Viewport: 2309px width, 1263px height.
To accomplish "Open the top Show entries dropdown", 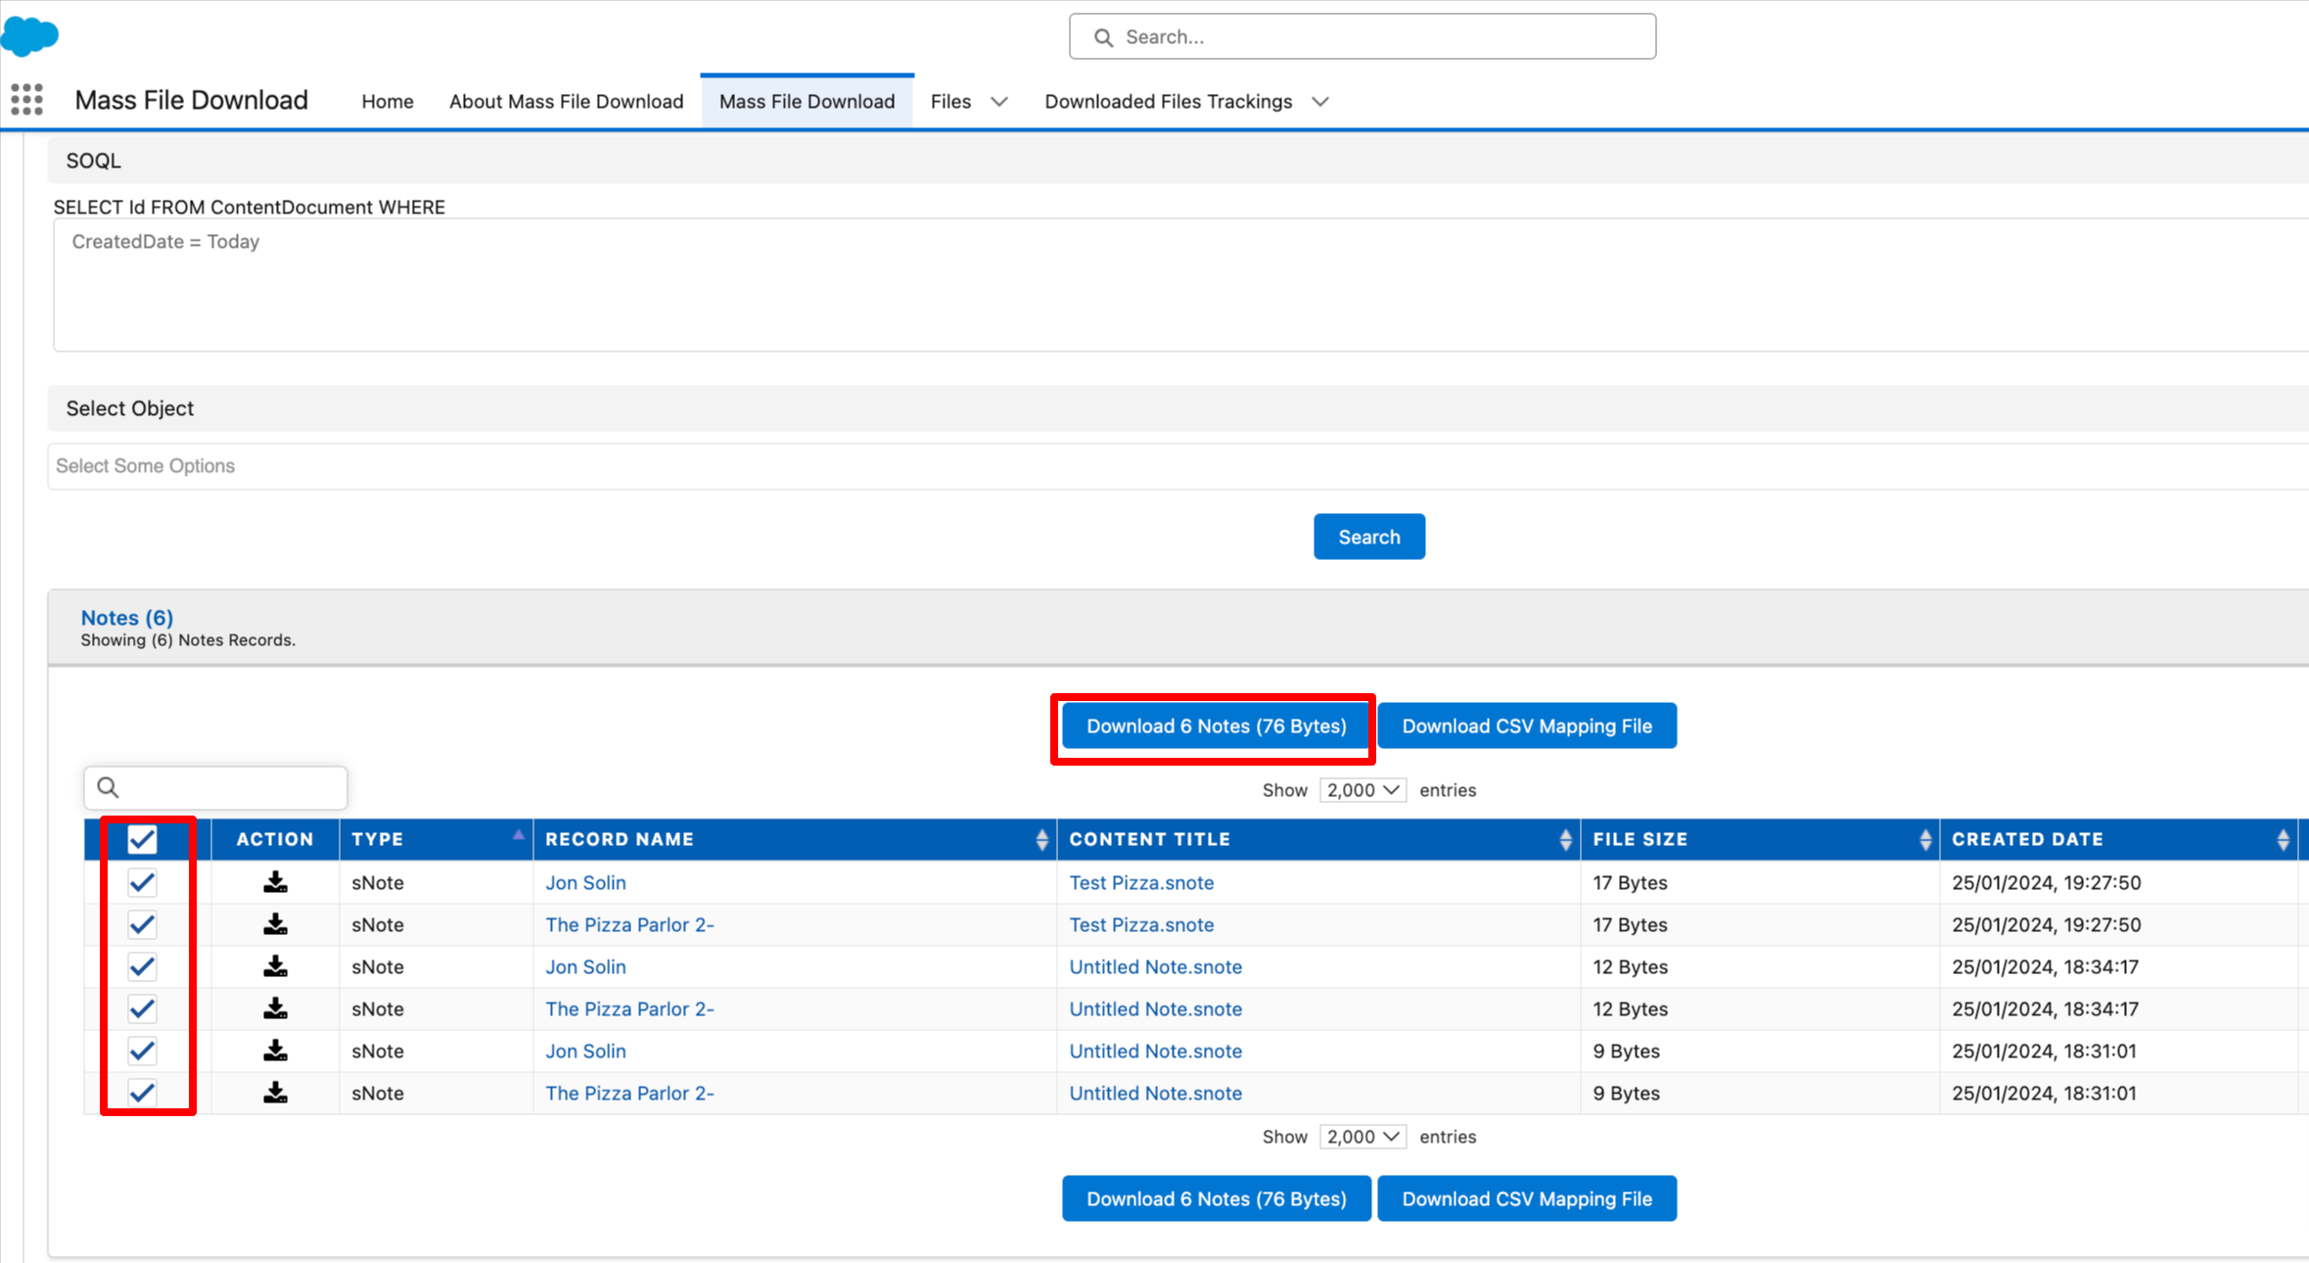I will coord(1362,790).
